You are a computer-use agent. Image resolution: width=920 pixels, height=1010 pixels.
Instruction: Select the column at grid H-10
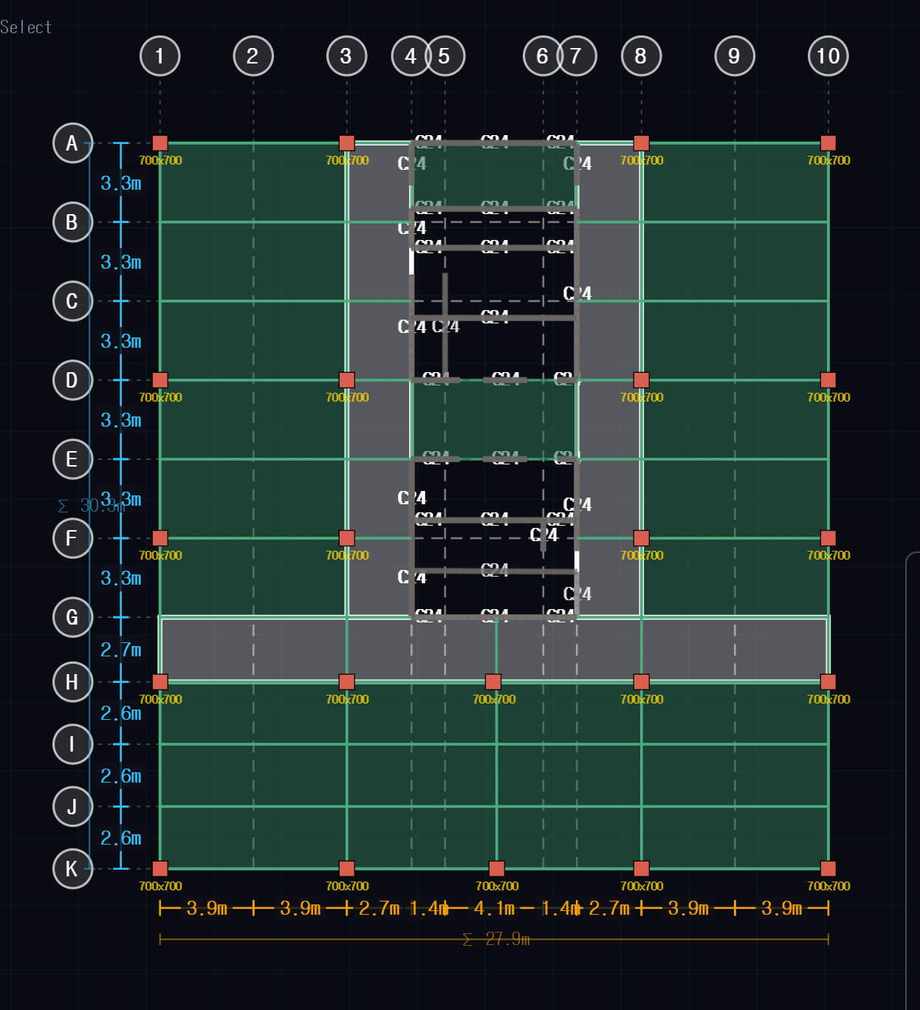tap(828, 681)
